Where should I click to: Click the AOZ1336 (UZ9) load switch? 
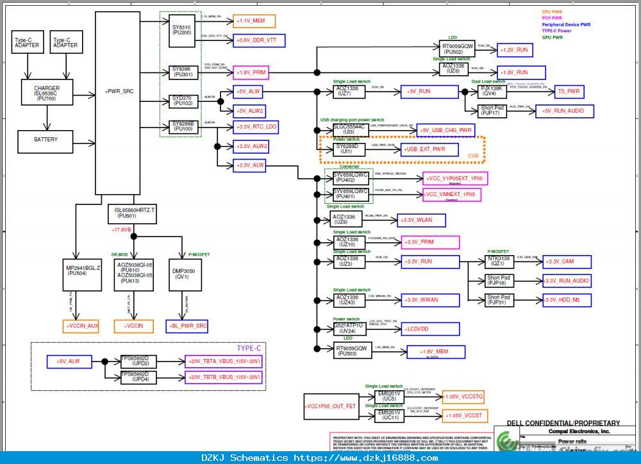pyautogui.click(x=346, y=219)
